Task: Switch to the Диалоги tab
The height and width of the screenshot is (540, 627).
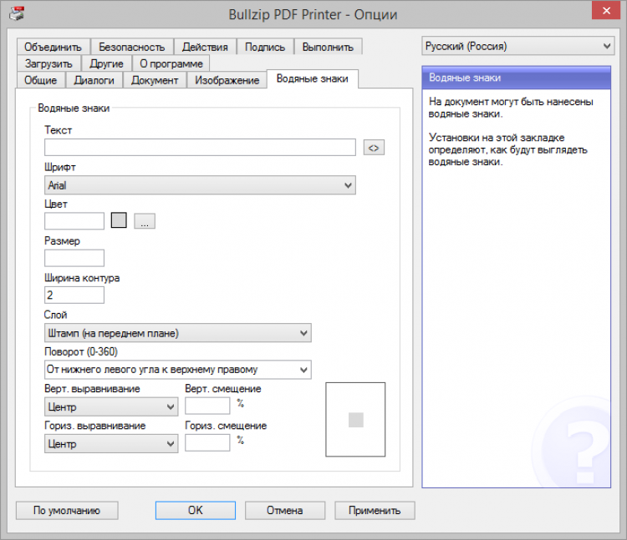Action: 94,80
